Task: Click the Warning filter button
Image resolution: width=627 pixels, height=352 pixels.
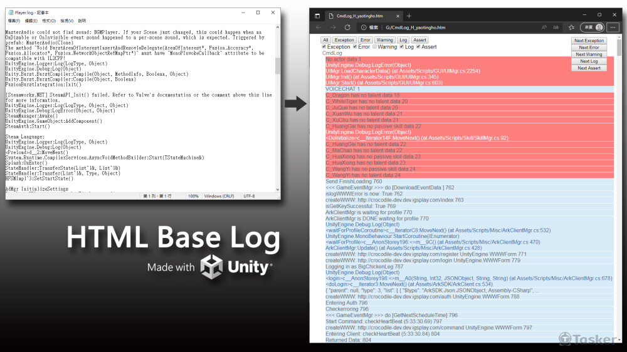Action: pyautogui.click(x=385, y=40)
